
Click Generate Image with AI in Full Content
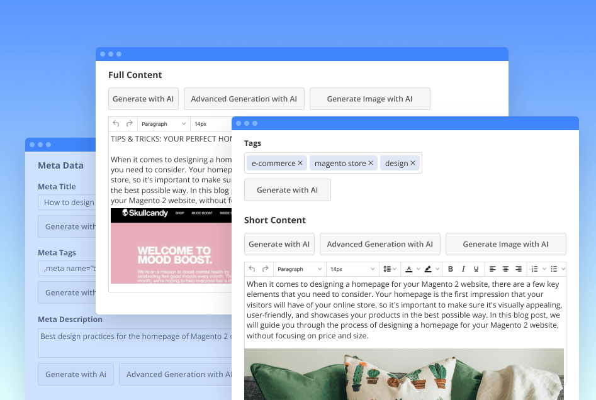369,99
